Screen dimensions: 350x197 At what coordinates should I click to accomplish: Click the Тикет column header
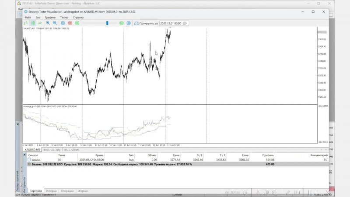coord(62,155)
